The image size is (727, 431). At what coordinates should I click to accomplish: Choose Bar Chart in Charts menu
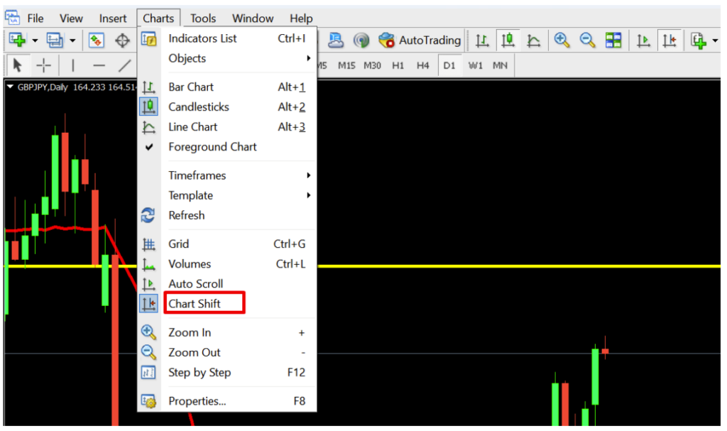tap(227, 87)
